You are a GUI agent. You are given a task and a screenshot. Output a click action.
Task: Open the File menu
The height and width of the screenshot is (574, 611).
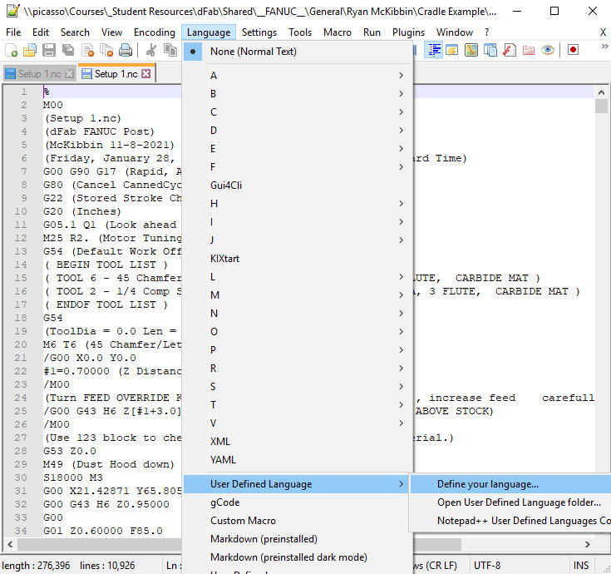(13, 32)
